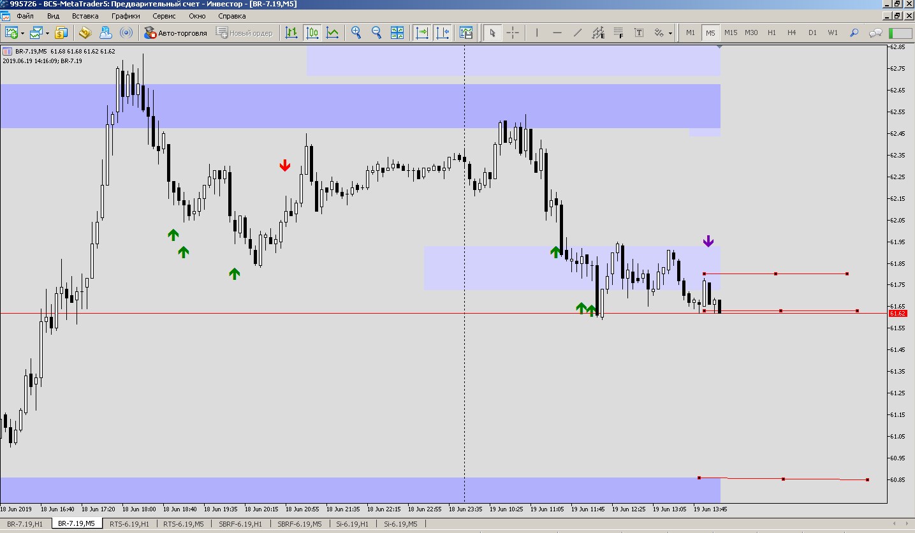Switch to the SBRF-6.19,M5 chart tab
The image size is (915, 533).
(x=300, y=524)
